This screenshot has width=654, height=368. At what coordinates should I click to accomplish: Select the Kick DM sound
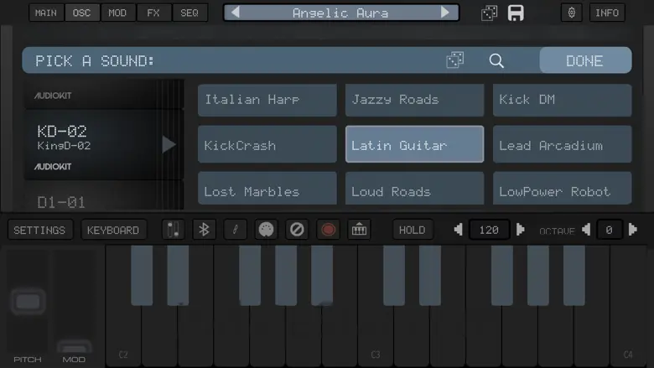click(563, 100)
